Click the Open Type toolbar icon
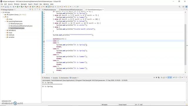Viewport: 188px width, 106px height. (x=37, y=7)
